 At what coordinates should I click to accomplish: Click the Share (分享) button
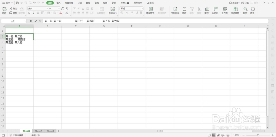pos(245,3)
